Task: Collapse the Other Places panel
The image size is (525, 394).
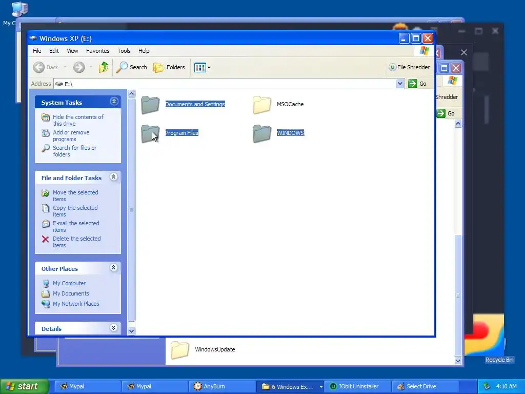Action: tap(114, 268)
